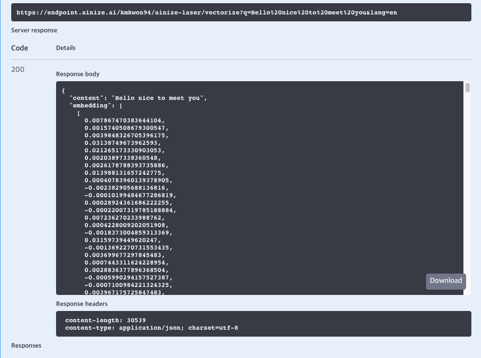Click value -0.0018373004859313369
Screen dimensions: 481x358
129,232
